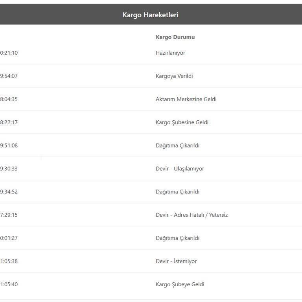
Task: Click the 0:21:10 timestamp
Action: (9, 53)
